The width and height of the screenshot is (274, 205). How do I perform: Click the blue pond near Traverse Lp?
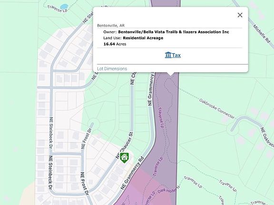click(64, 7)
